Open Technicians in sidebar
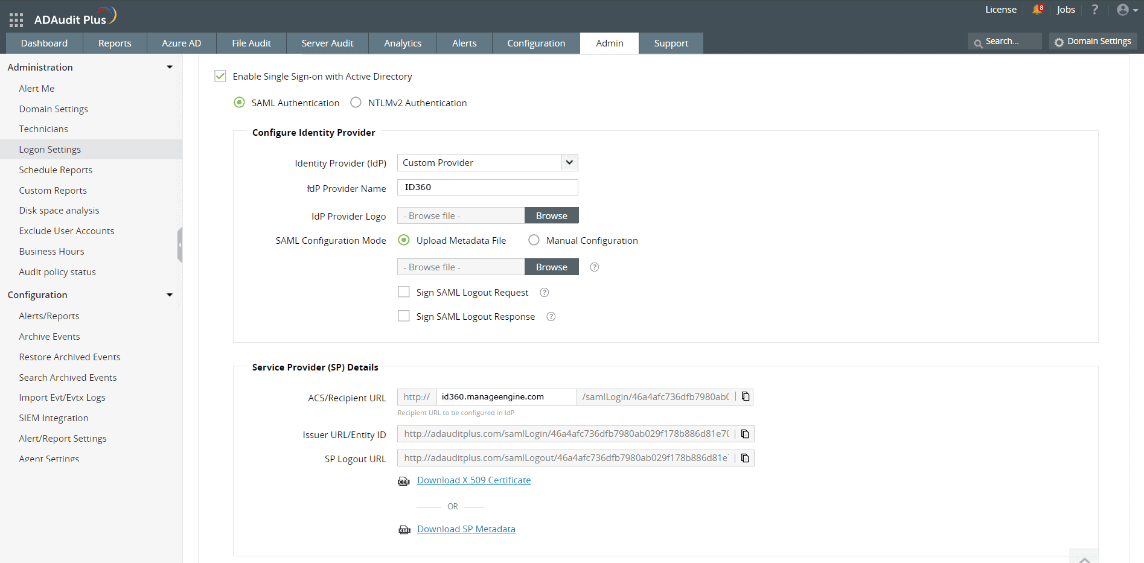The width and height of the screenshot is (1144, 563). [x=43, y=129]
